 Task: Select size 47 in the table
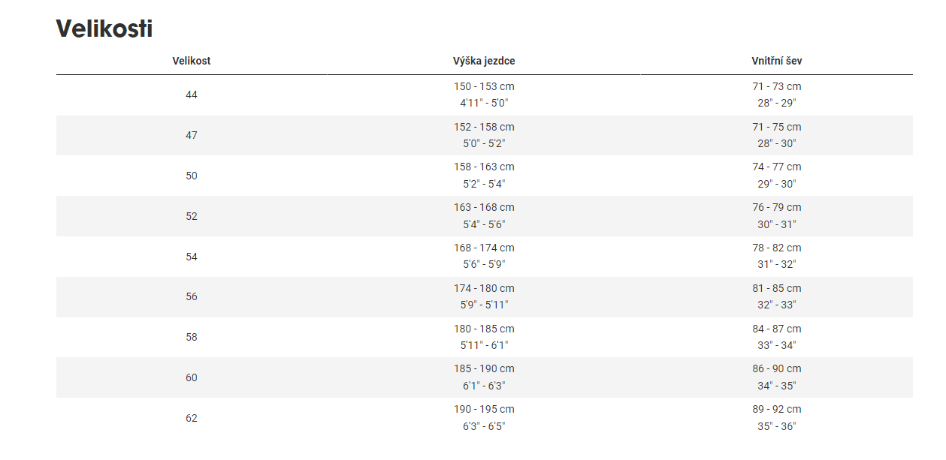coord(192,135)
